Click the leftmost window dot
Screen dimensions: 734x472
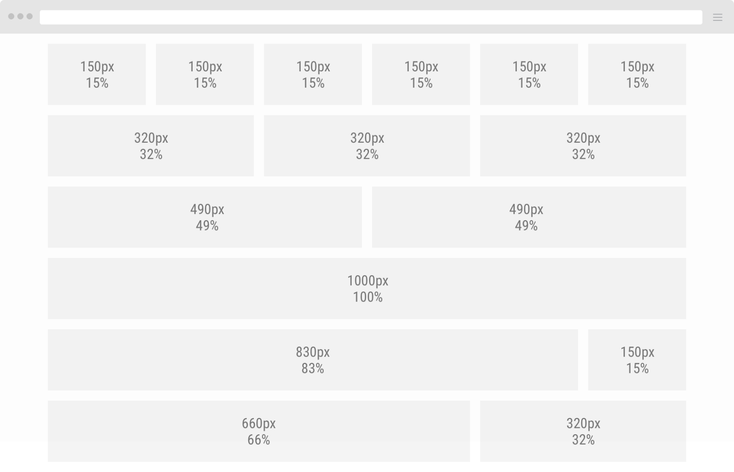click(12, 16)
